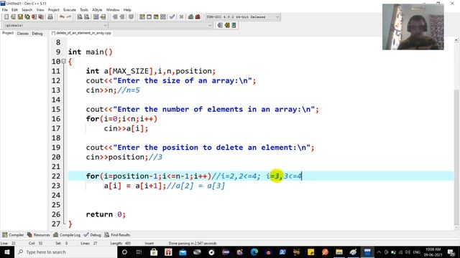Image resolution: width=460 pixels, height=258 pixels.
Task: Redo the last undone edit
Action: 69,17
